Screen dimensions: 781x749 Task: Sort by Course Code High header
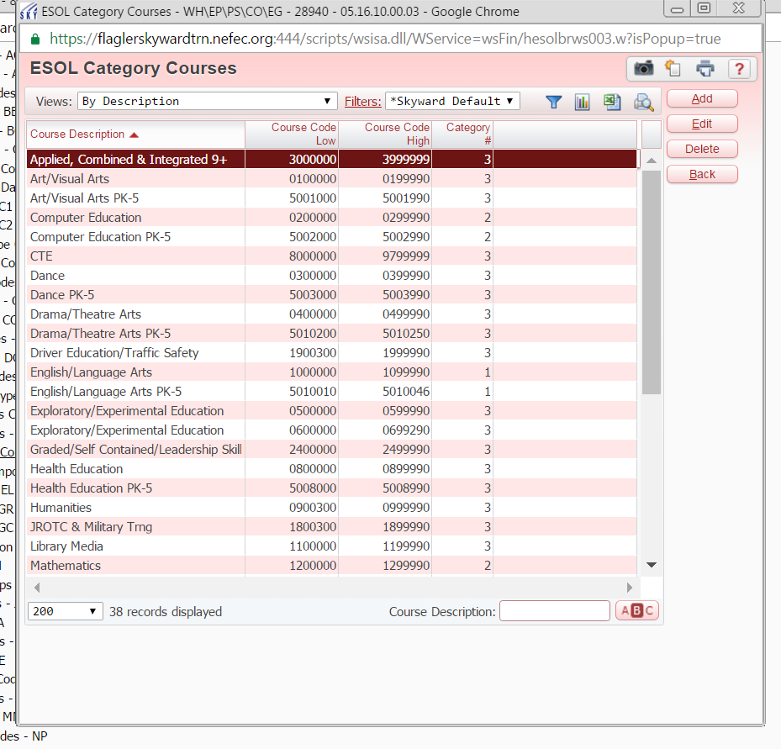click(x=384, y=134)
